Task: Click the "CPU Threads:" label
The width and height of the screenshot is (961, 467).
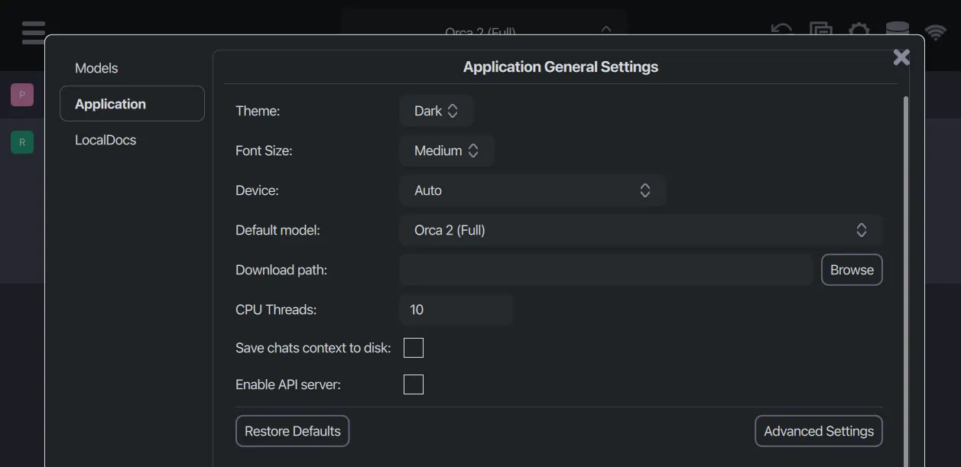Action: [x=276, y=310]
